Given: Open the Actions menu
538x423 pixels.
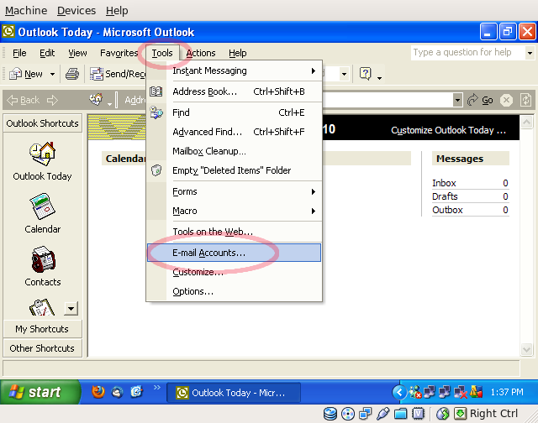Looking at the screenshot, I should (201, 53).
